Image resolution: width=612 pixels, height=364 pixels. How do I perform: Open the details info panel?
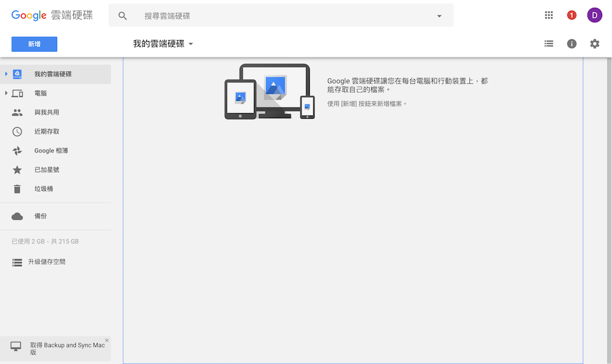pyautogui.click(x=572, y=43)
